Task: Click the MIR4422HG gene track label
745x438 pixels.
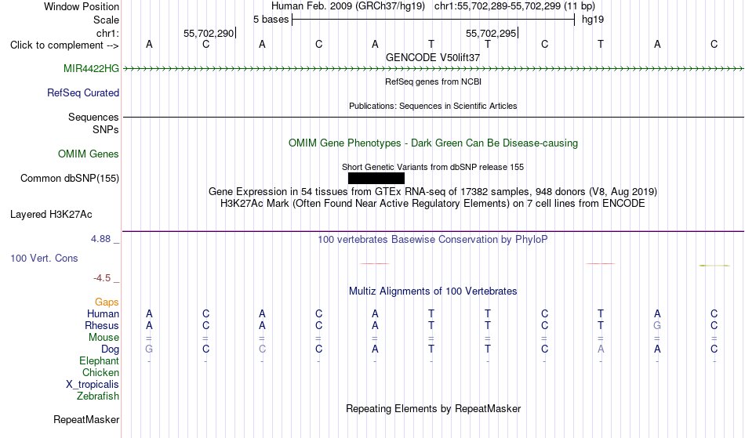Action: (91, 69)
